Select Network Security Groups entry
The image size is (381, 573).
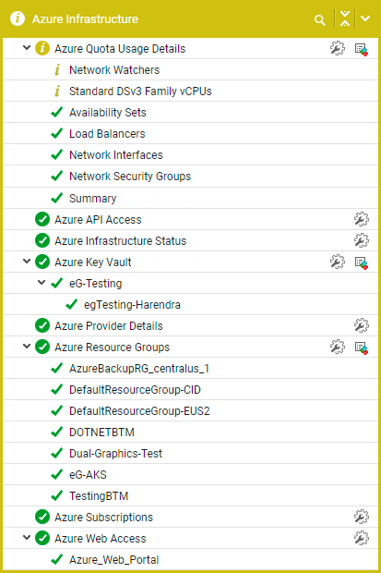pos(130,177)
